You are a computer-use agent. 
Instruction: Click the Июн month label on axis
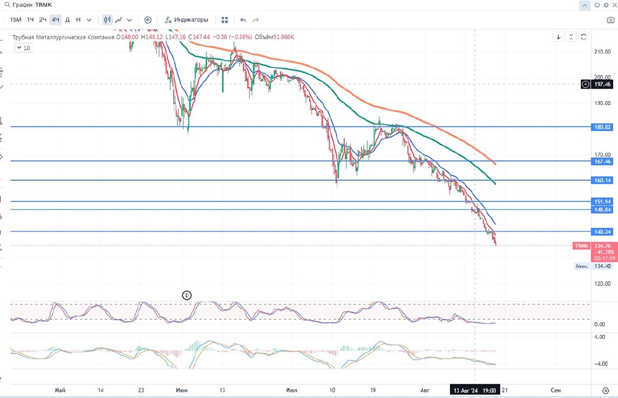tap(182, 391)
